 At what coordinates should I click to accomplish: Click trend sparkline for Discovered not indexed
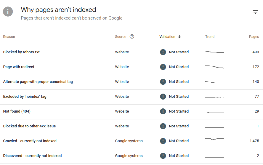[215, 157]
